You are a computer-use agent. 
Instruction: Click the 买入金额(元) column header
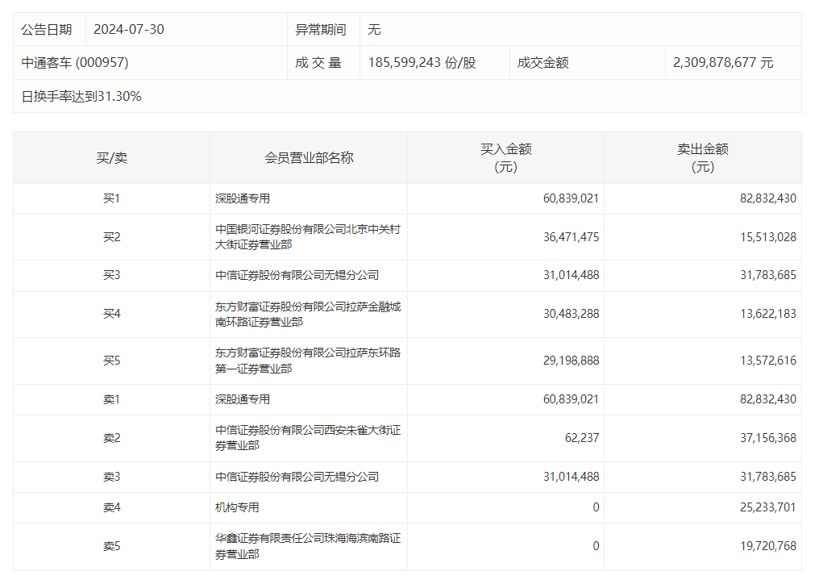pyautogui.click(x=505, y=158)
